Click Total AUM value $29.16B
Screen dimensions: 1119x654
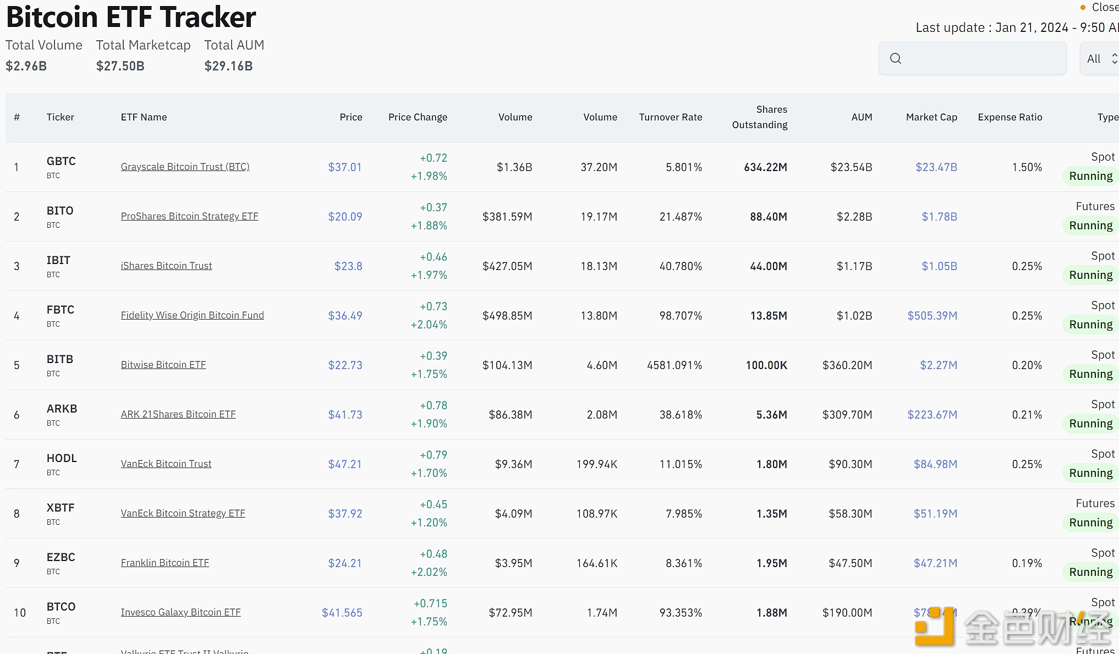click(228, 66)
